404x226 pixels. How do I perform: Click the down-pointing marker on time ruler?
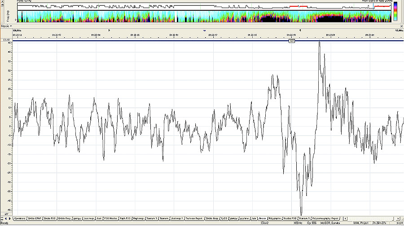tap(205, 30)
